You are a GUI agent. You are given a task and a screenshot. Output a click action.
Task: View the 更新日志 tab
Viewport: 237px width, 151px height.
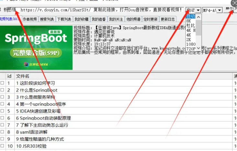click(x=168, y=19)
